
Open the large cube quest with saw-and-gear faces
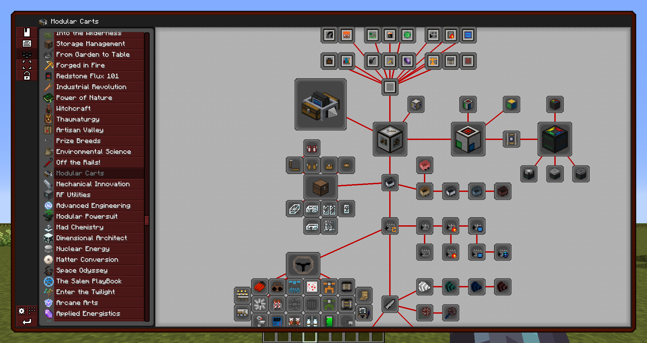390,139
